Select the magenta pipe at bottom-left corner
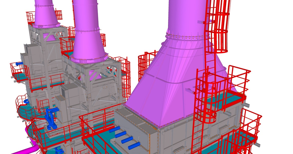Screen dimensions: 293x154 [26, 150]
